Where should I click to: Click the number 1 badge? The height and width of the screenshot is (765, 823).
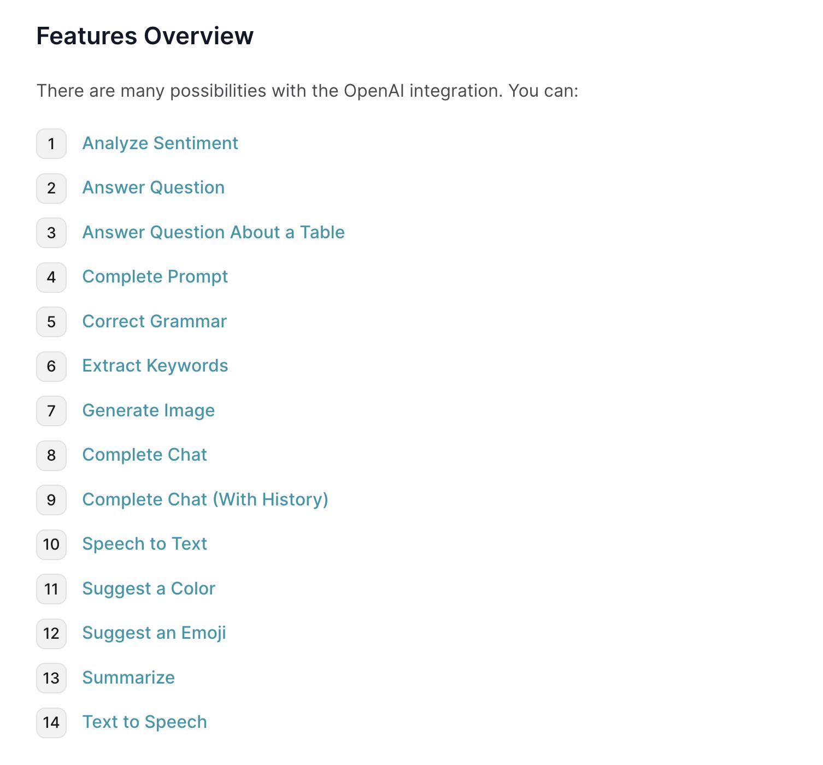[x=51, y=144]
